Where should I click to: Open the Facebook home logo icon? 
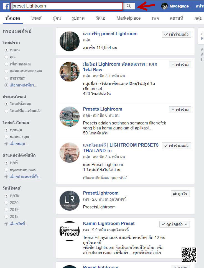point(6,6)
